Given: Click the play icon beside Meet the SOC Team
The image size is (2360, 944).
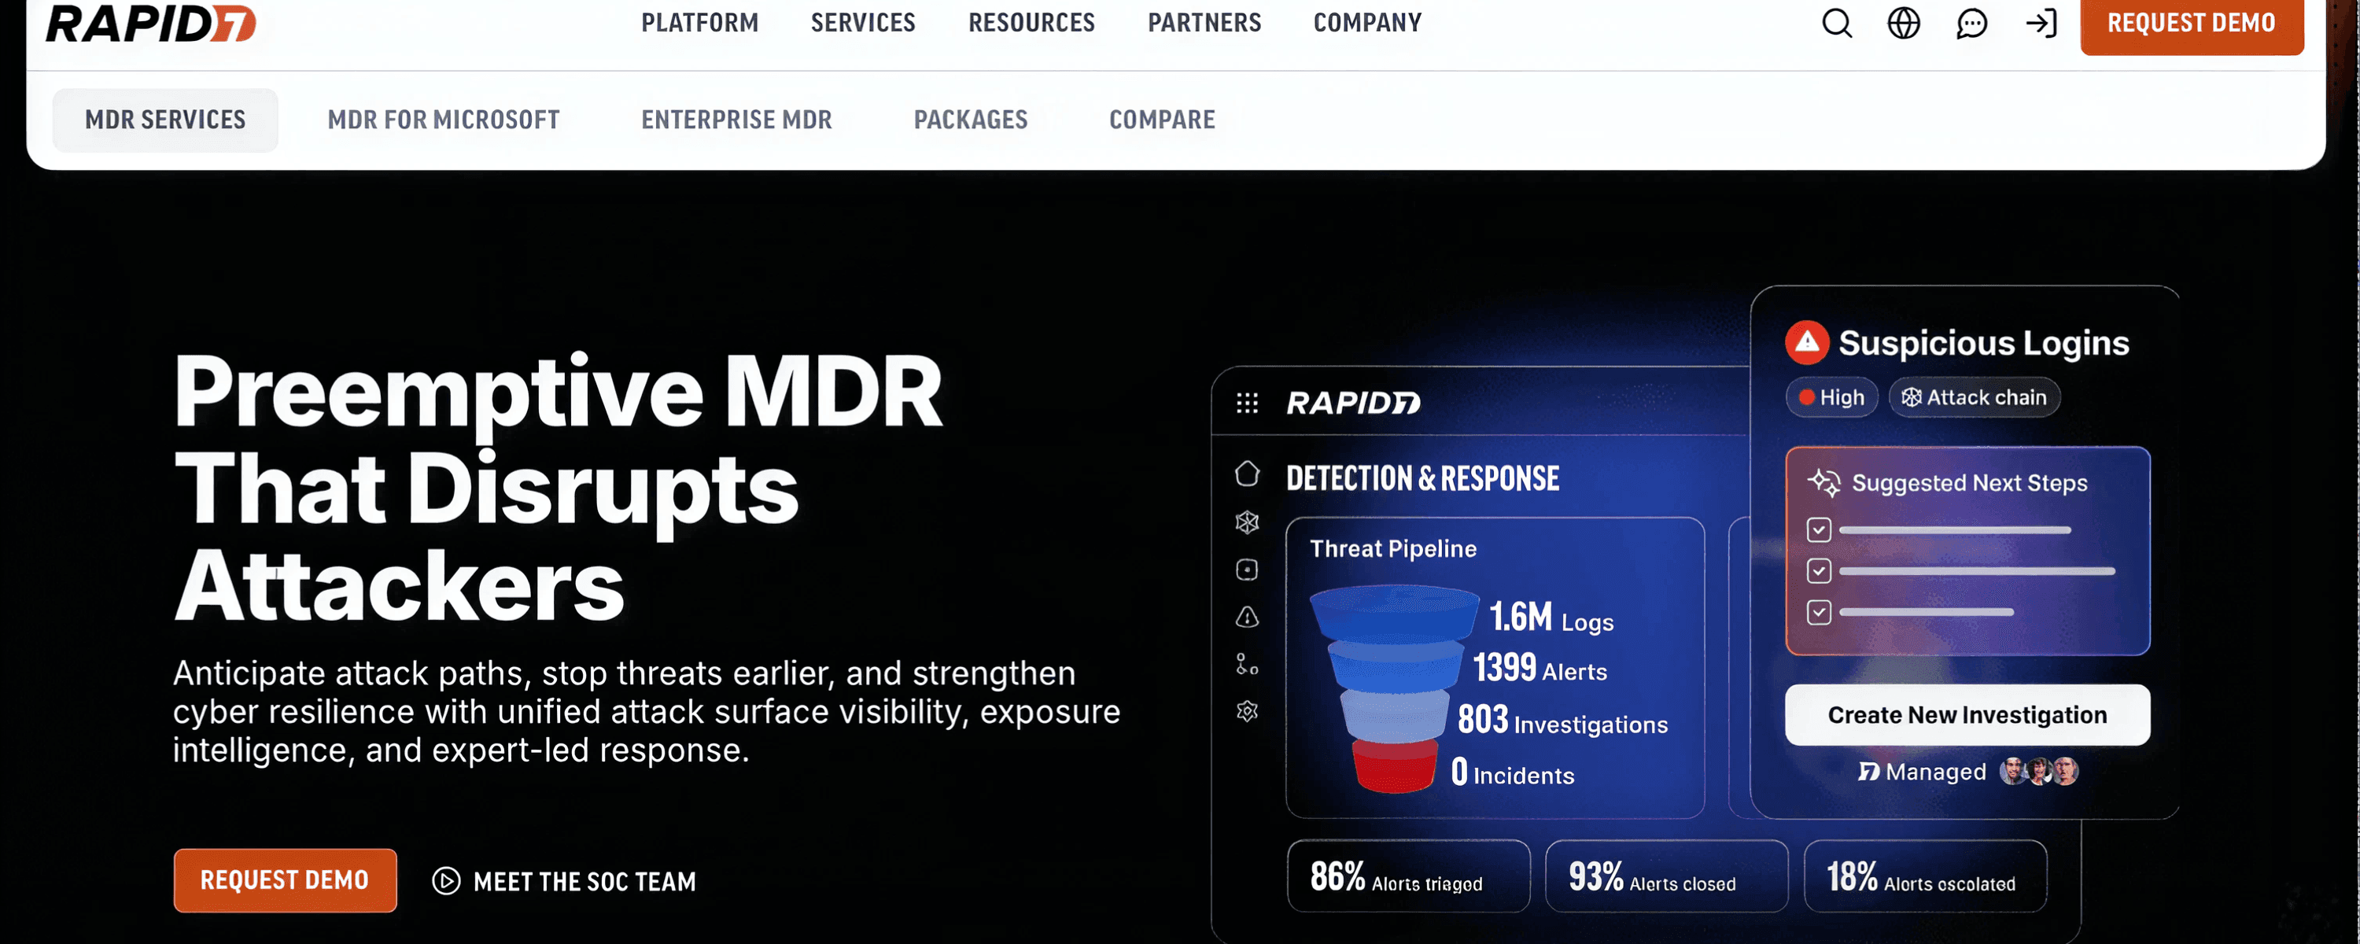Looking at the screenshot, I should pos(446,881).
